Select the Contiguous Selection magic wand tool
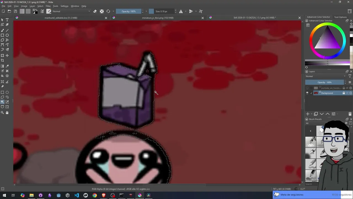 tap(2, 102)
